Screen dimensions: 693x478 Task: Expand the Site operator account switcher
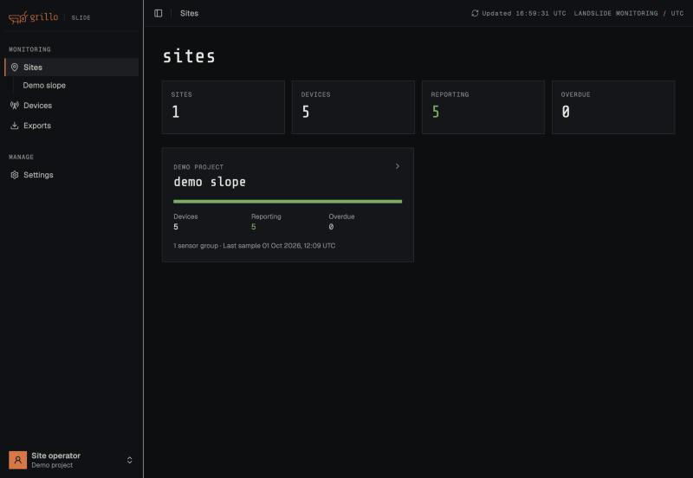(x=129, y=460)
